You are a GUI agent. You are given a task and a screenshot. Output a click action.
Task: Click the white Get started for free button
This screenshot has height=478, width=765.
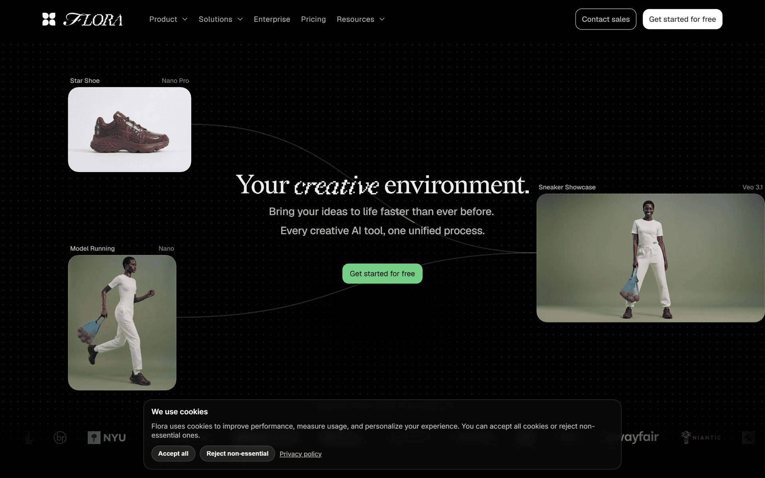pos(682,19)
